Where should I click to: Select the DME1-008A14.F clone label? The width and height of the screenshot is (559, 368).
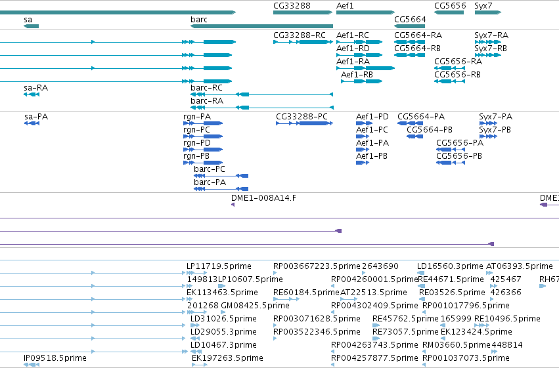click(x=263, y=198)
